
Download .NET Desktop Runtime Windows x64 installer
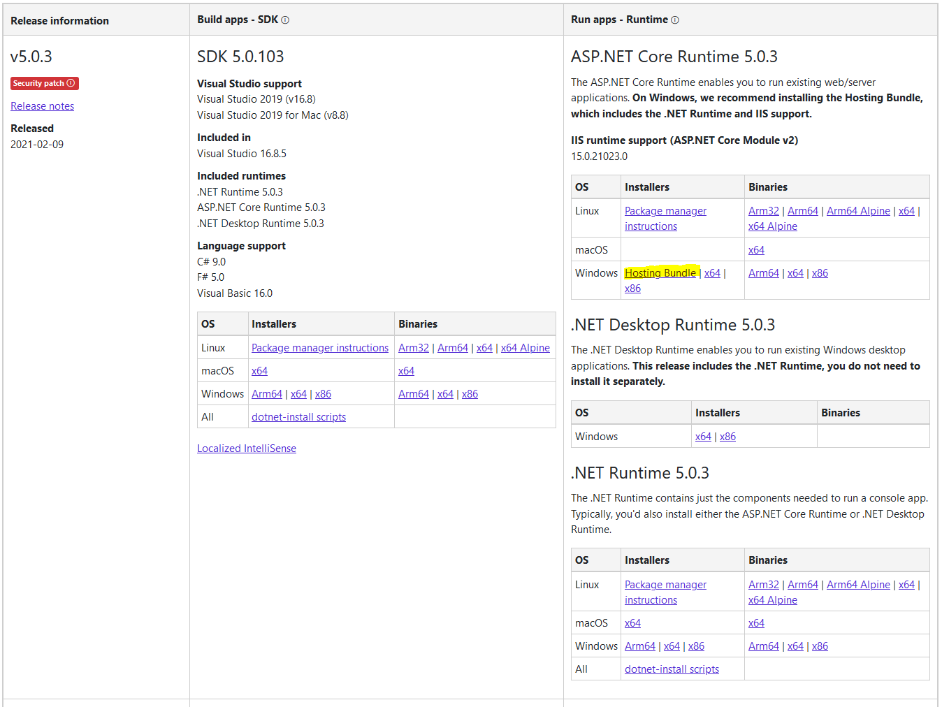[x=703, y=437]
